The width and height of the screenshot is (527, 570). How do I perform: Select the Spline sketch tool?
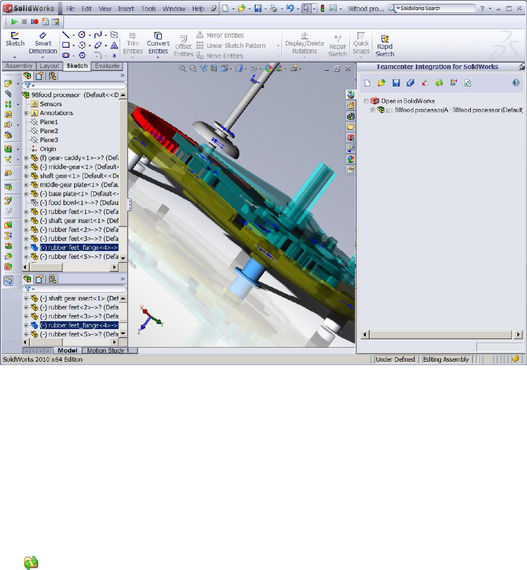(98, 35)
